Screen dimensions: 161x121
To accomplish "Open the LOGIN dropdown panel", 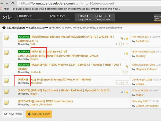I will (x=84, y=17).
